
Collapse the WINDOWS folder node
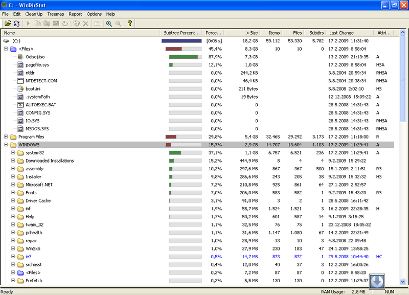pyautogui.click(x=6, y=145)
